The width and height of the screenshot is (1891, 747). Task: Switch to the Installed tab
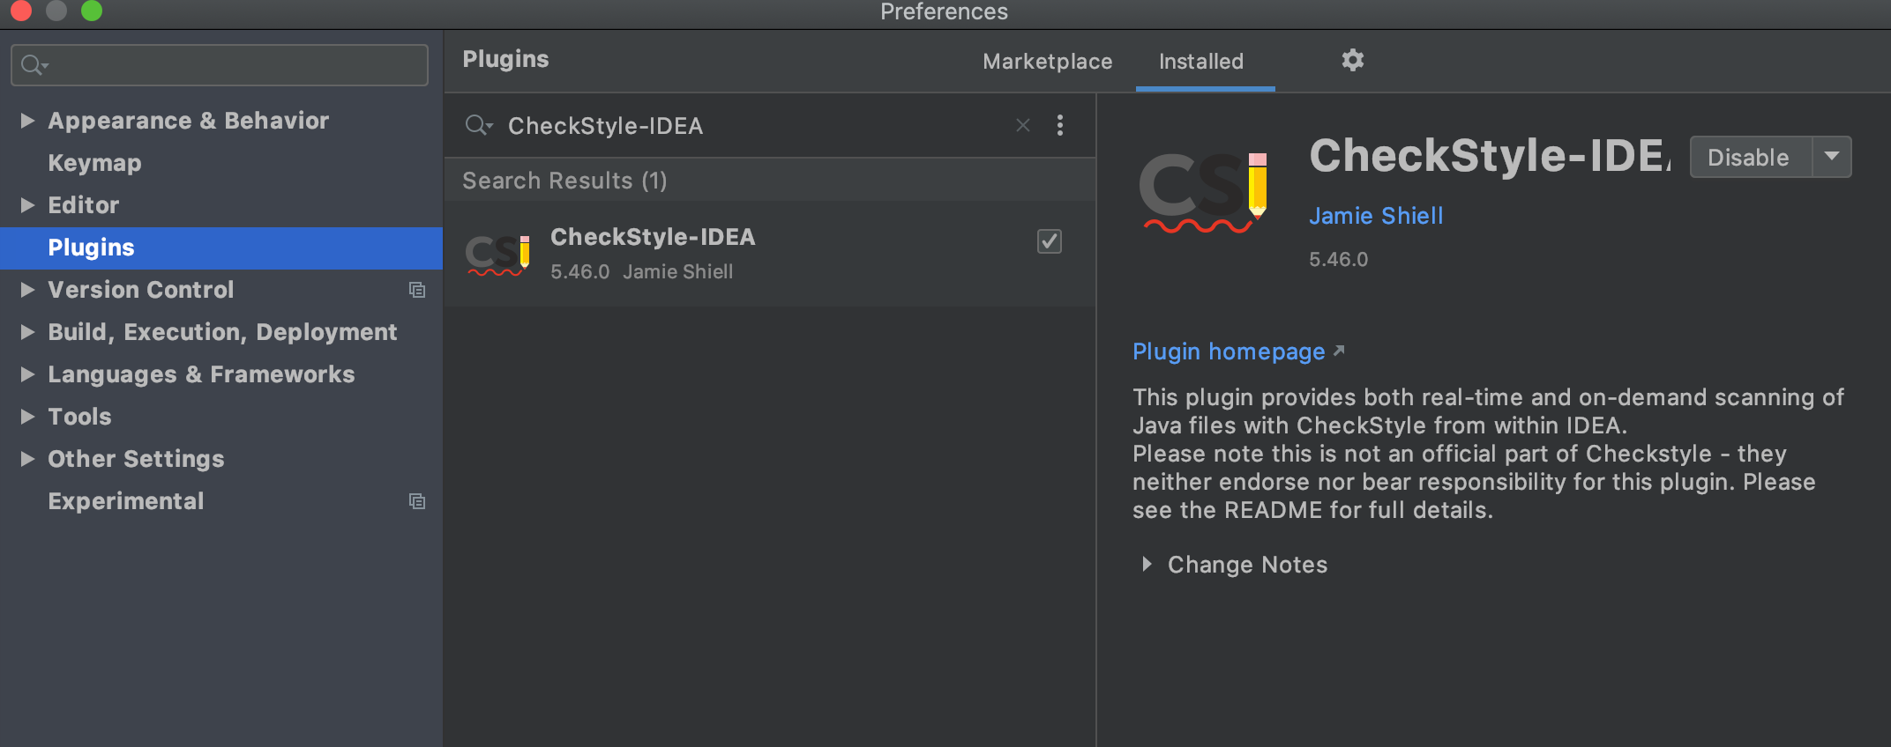pos(1201,62)
